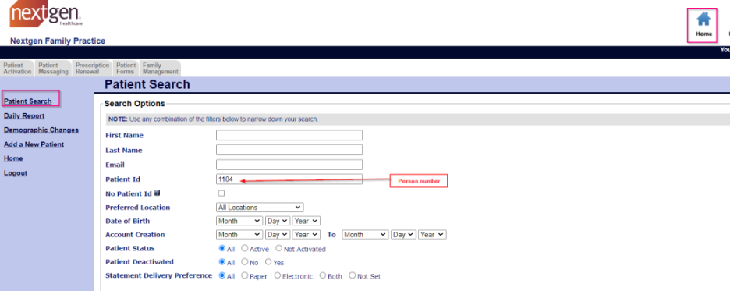The image size is (730, 291).
Task: Choose Paper statement delivery
Action: 244,275
